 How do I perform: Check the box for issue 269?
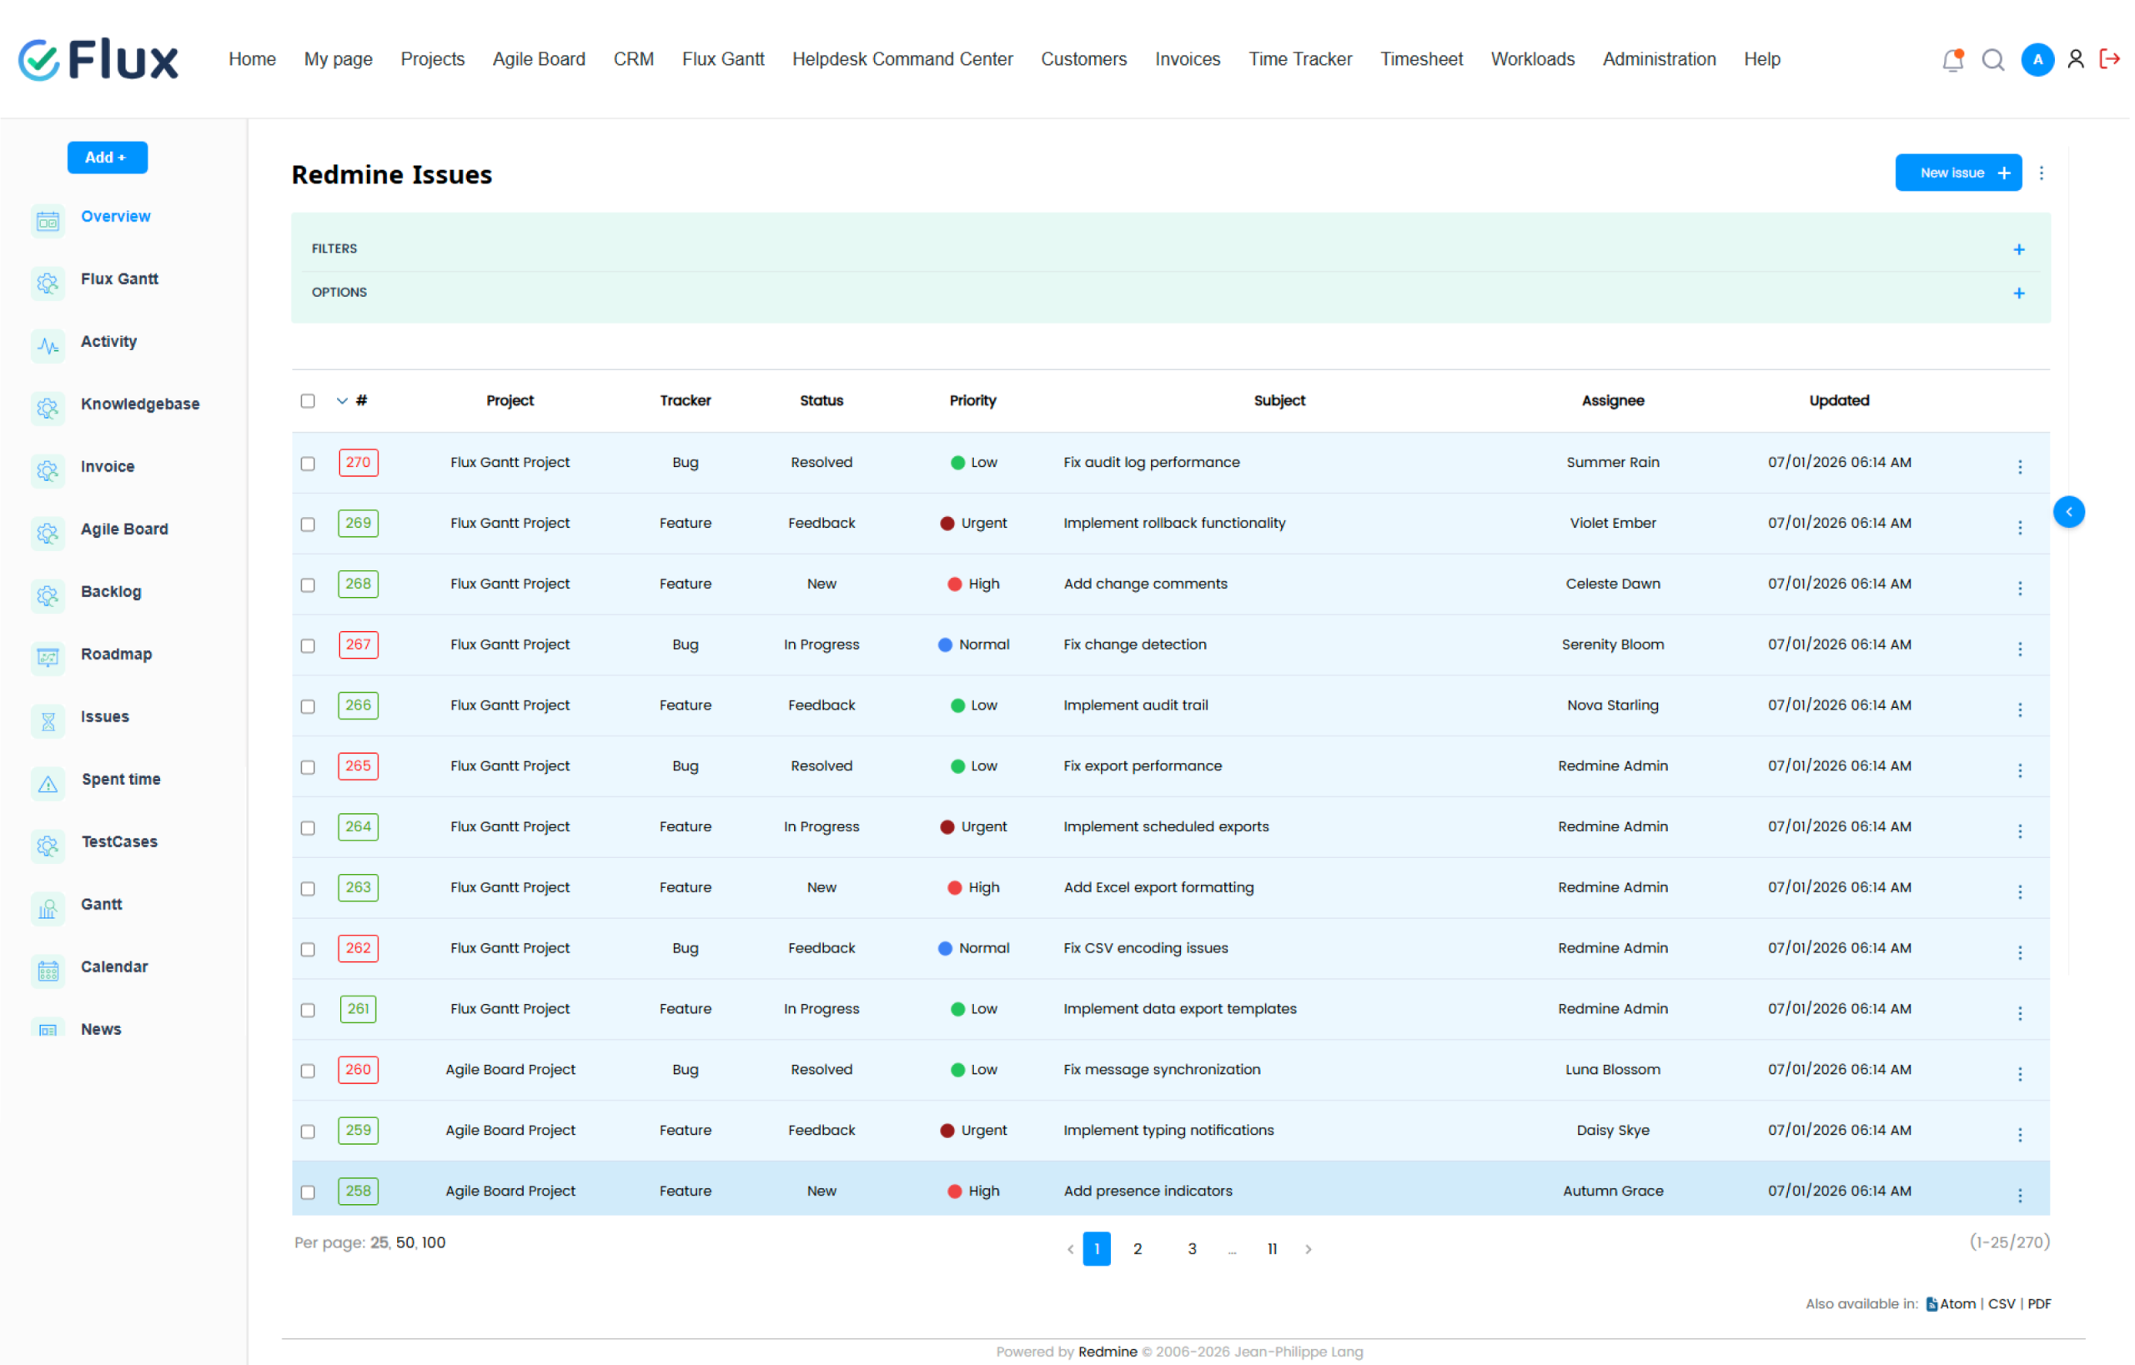308,524
